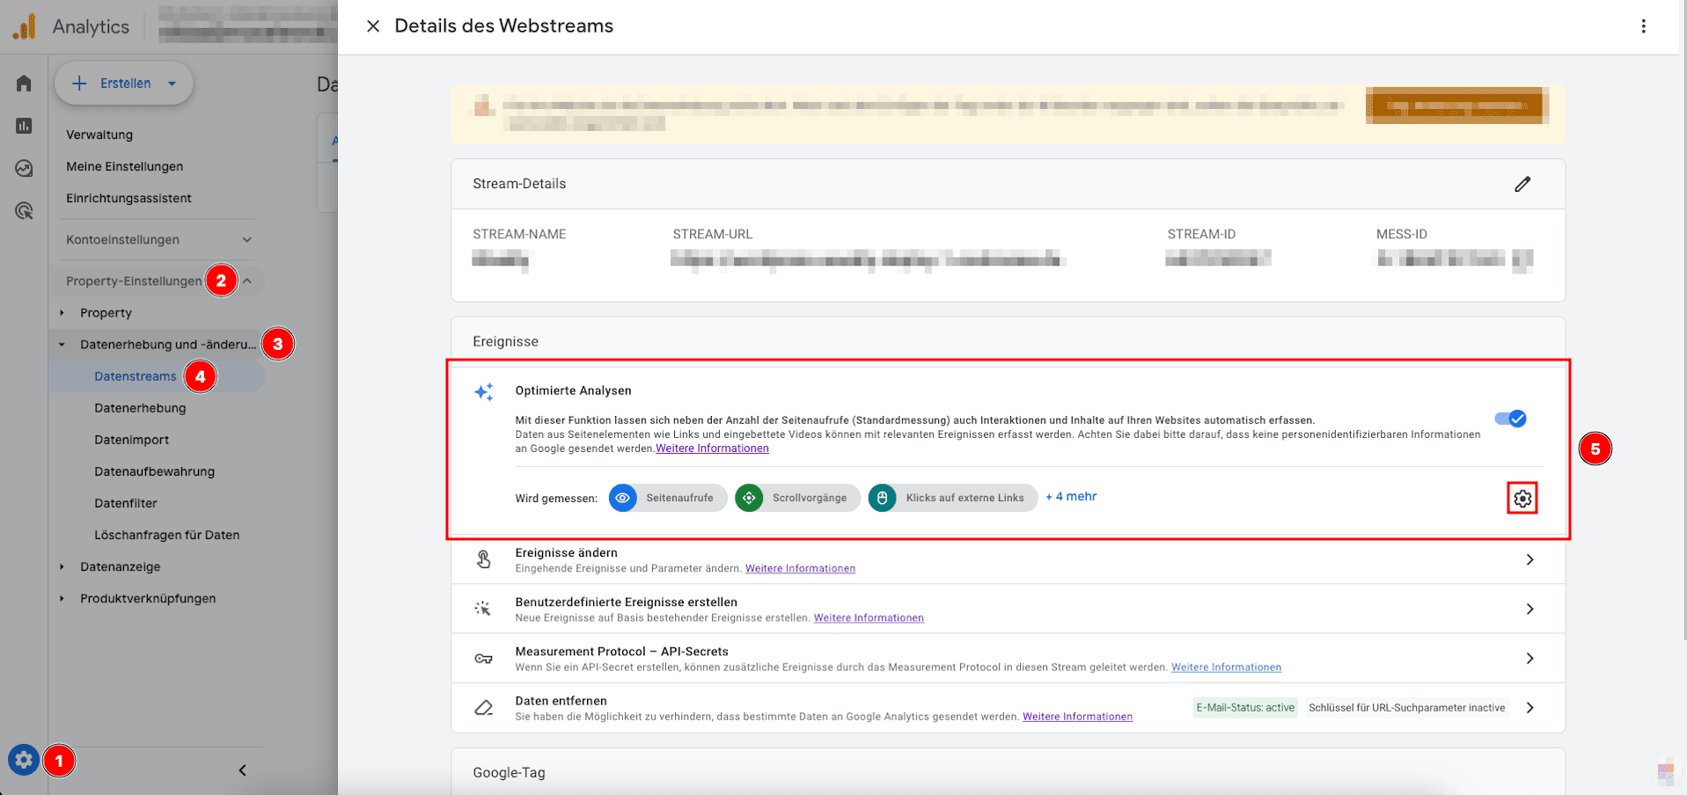Open Datenaufbewahrung menu item

(154, 471)
